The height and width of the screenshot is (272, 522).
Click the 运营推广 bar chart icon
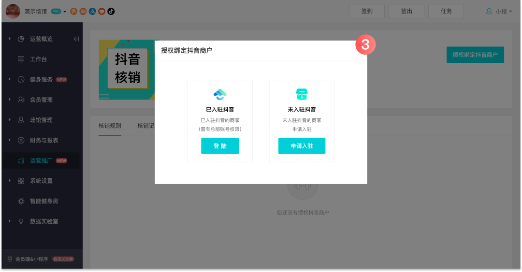(21, 161)
